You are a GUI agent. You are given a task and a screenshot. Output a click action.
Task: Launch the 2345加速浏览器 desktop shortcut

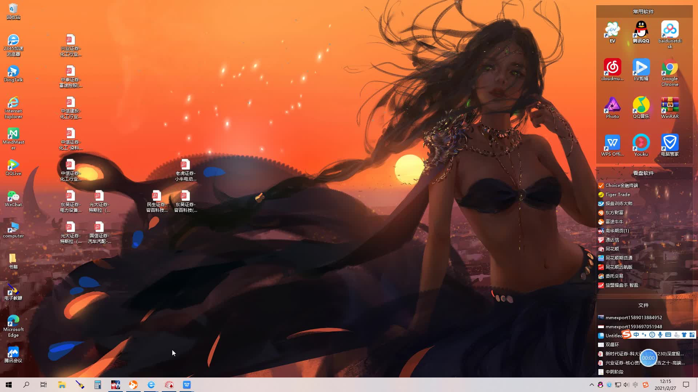coord(13,45)
